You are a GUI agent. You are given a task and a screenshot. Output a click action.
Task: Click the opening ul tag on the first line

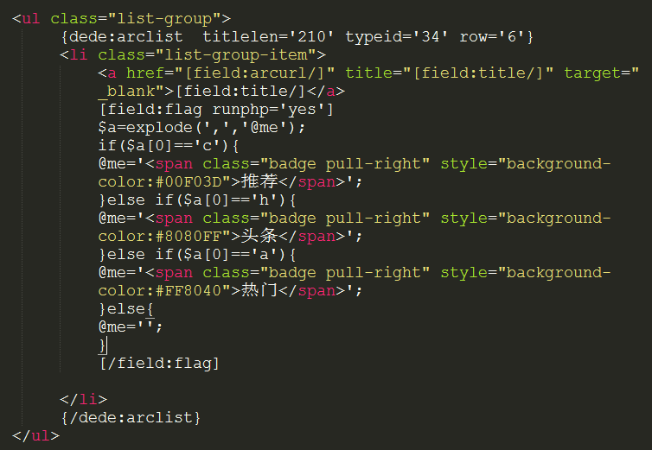point(31,17)
